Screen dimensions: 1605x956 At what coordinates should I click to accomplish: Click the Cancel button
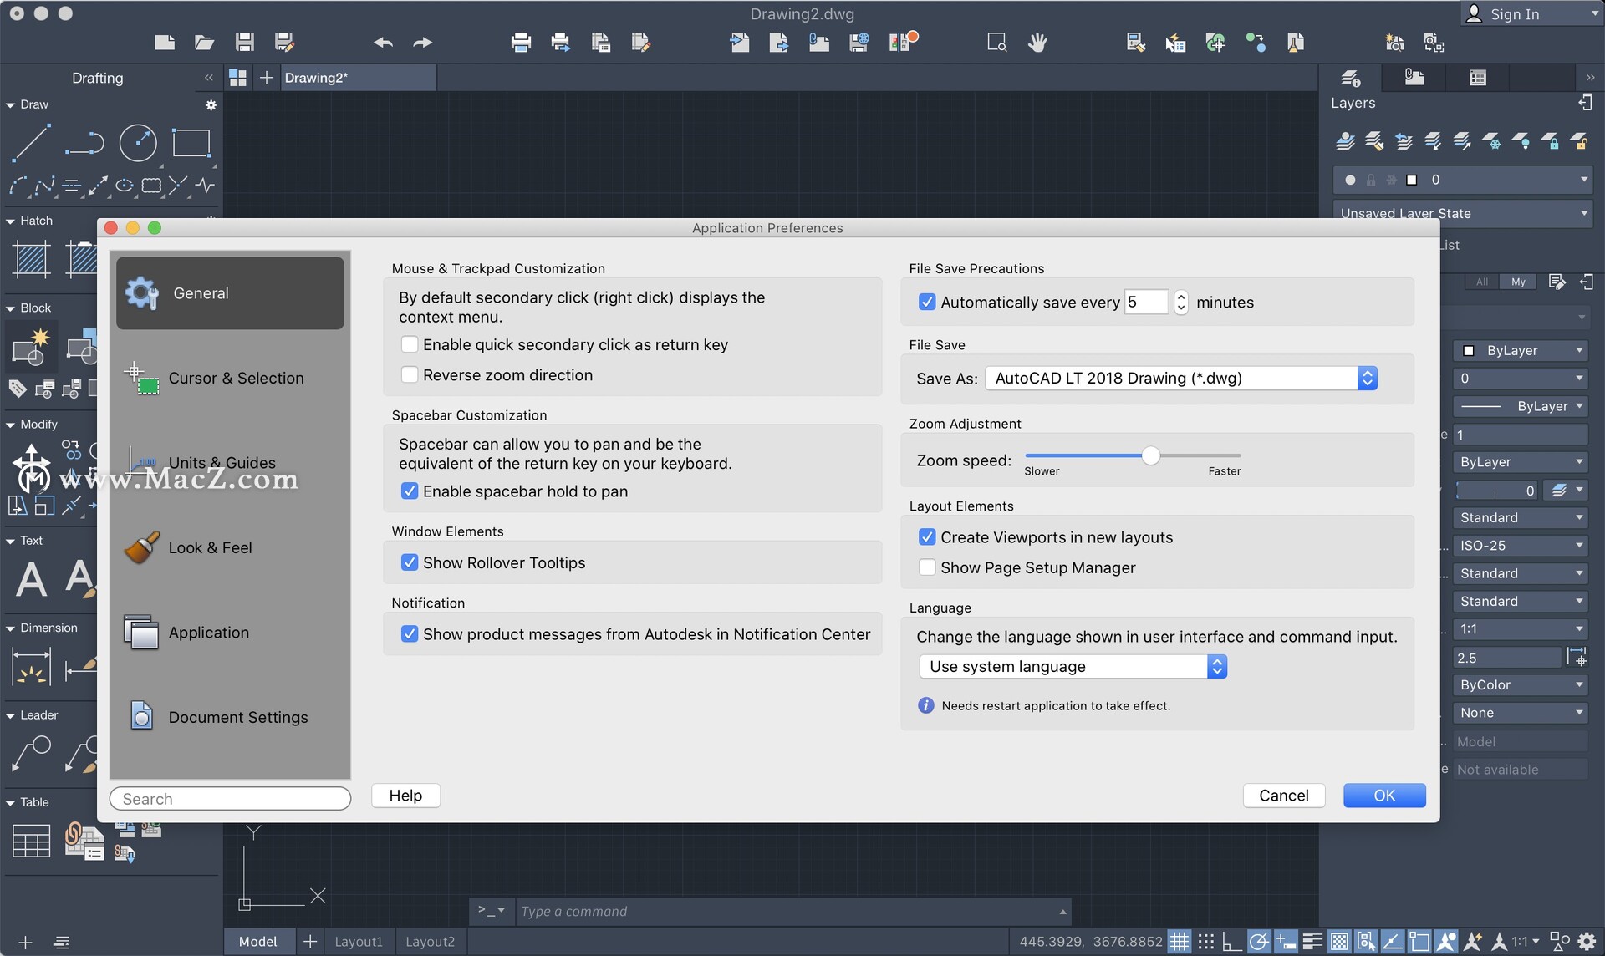[1284, 796]
